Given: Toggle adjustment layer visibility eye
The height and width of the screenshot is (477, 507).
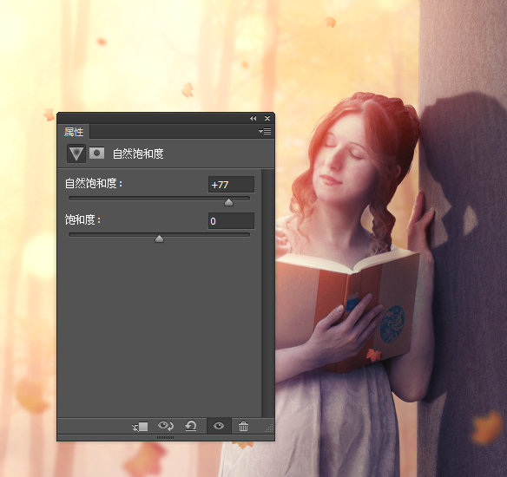Looking at the screenshot, I should coord(219,426).
